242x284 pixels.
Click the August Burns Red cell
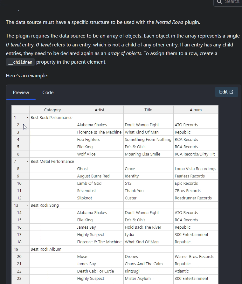[100, 176]
